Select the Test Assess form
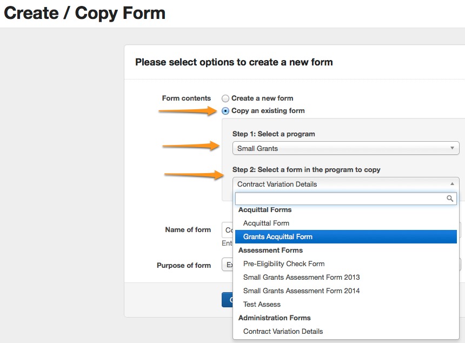Screen dimensions: 465x343 click(262, 304)
